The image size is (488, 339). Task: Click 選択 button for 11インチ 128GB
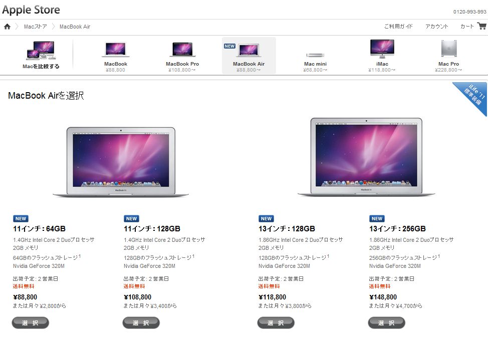pyautogui.click(x=141, y=323)
